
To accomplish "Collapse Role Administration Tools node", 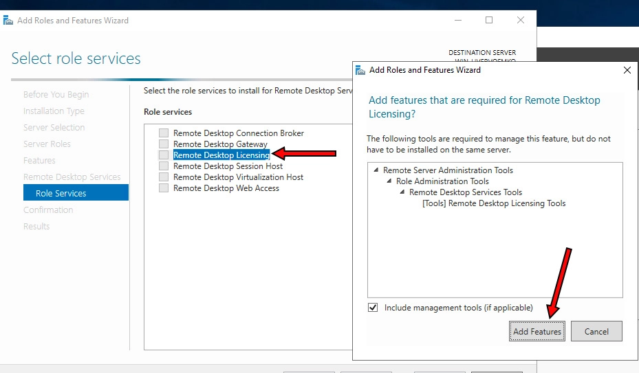I will pyautogui.click(x=389, y=181).
